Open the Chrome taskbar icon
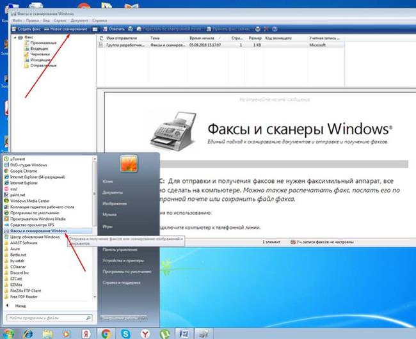This screenshot has height=339, width=416. click(x=106, y=334)
